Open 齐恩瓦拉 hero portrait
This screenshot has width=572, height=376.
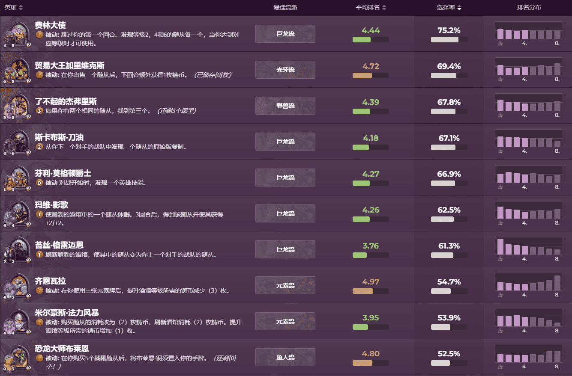[17, 285]
